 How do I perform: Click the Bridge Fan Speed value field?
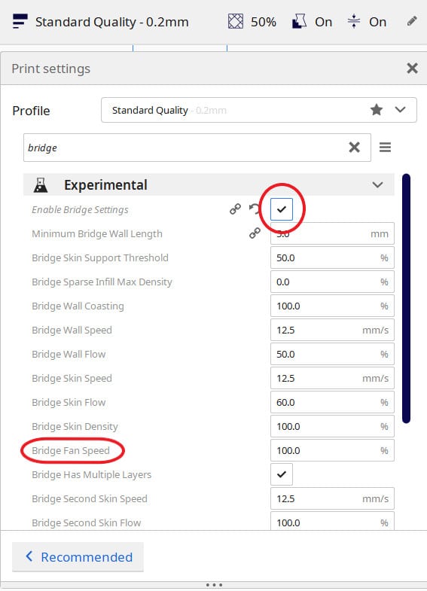332,450
